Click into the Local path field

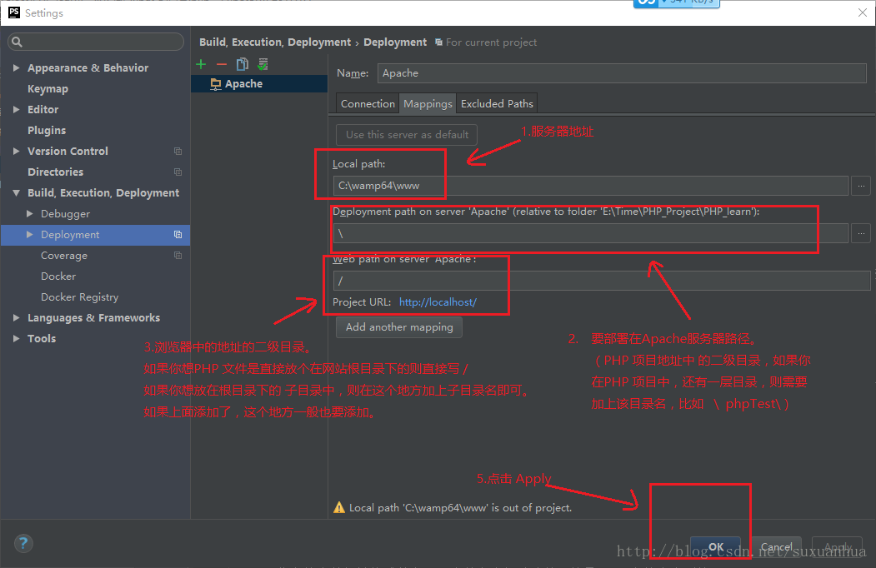click(x=590, y=186)
